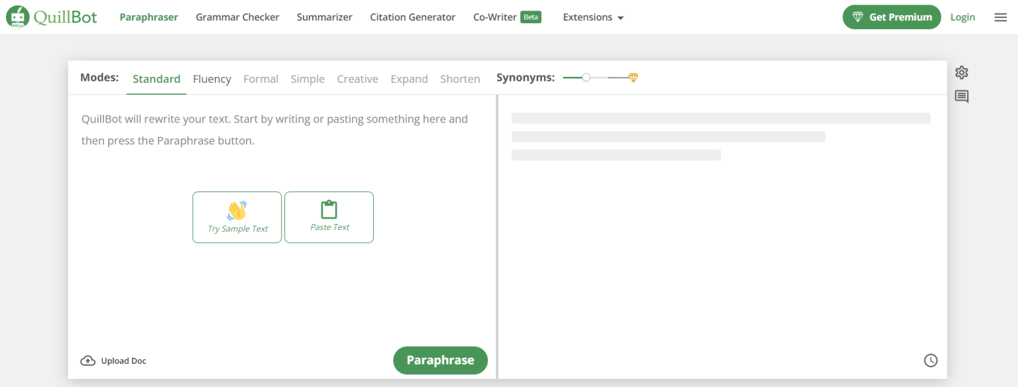Click the Synonyms slider handle

[586, 78]
